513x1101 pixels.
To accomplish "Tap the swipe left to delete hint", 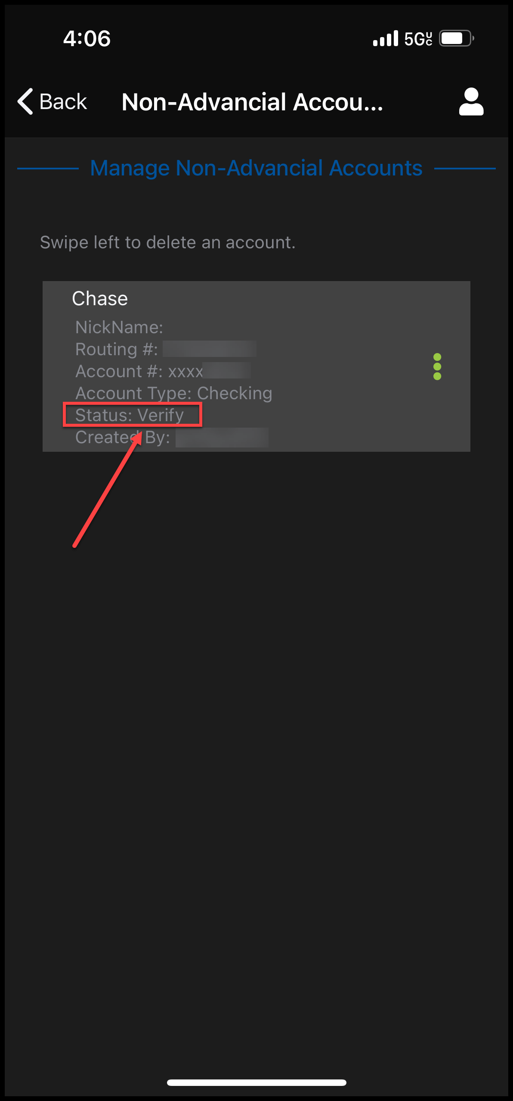I will pos(167,243).
